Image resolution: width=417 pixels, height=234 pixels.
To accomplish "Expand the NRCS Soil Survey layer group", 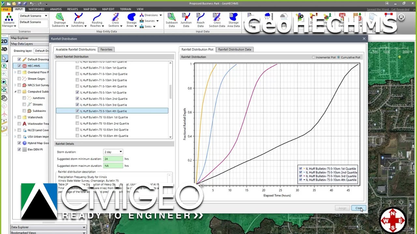I will [x=15, y=85].
